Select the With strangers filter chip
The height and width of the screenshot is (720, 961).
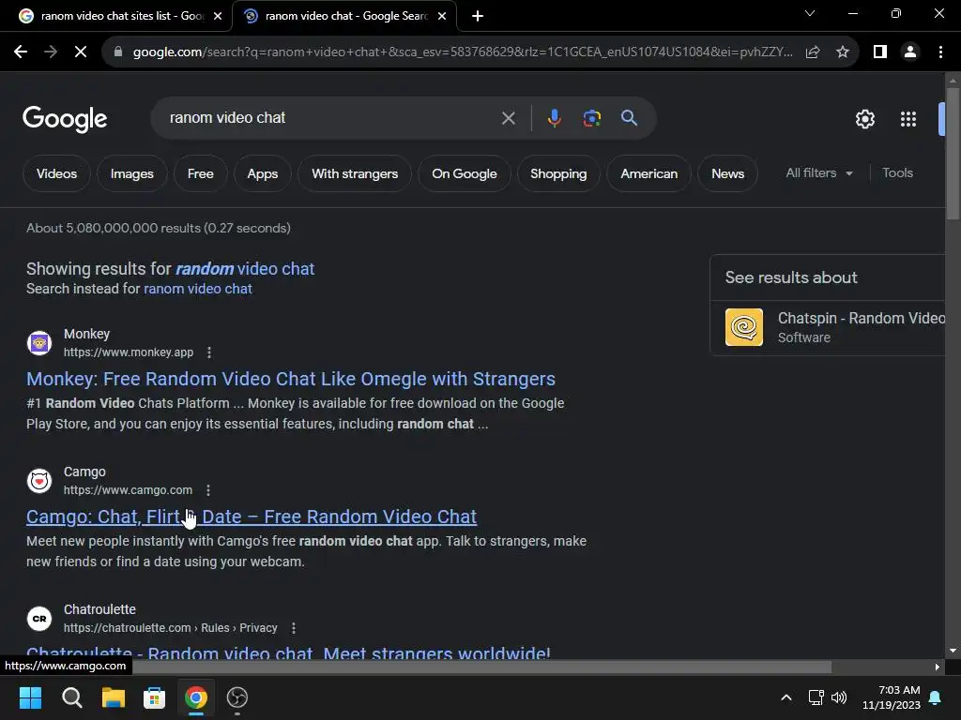[355, 173]
